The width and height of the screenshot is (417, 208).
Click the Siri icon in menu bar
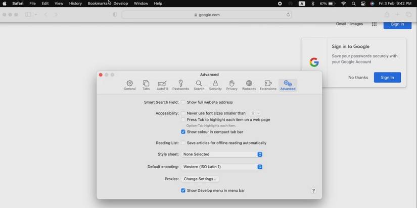[x=372, y=4]
